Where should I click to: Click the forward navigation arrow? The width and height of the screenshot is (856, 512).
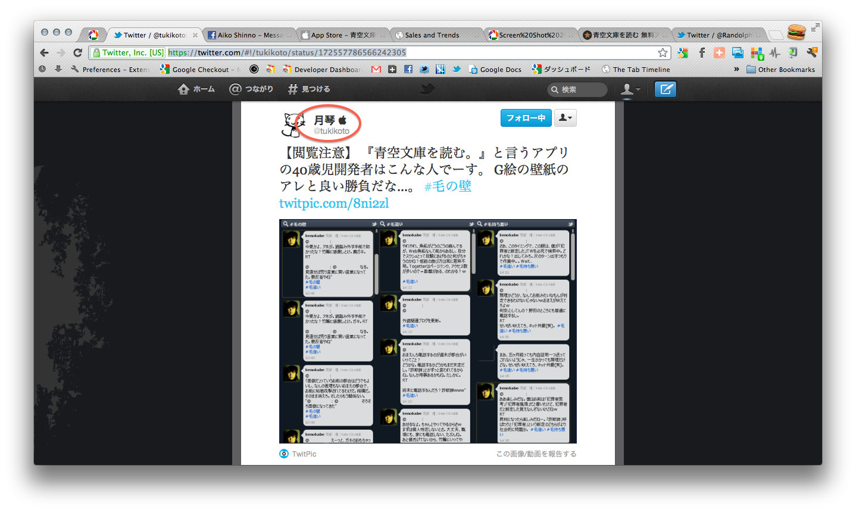point(61,52)
